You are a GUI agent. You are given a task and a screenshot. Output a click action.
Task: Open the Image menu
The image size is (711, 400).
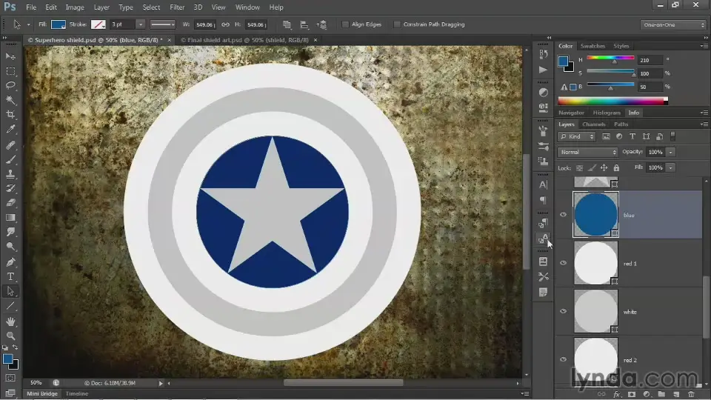(x=75, y=7)
